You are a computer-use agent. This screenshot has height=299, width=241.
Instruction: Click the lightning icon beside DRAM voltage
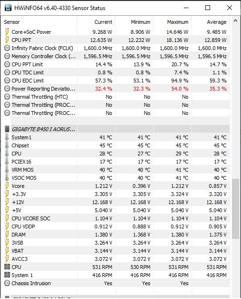(7, 235)
